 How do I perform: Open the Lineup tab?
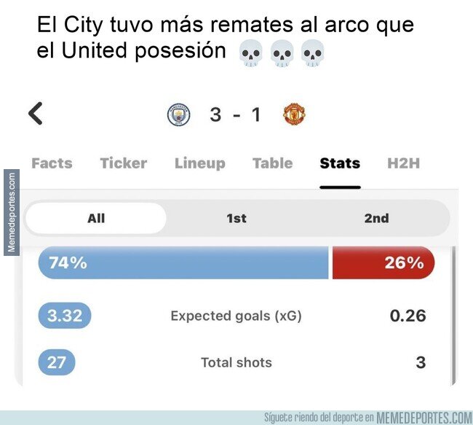(x=200, y=163)
